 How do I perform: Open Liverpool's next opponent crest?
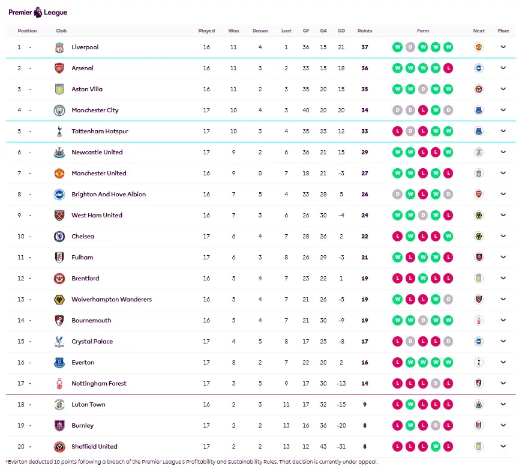pos(479,47)
